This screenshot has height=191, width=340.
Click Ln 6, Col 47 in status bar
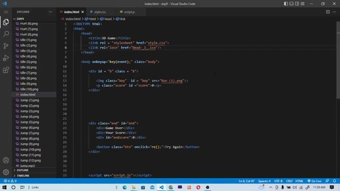[246, 181]
